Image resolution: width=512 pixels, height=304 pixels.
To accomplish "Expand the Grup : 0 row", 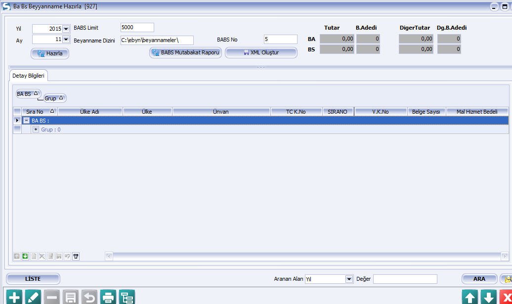I will pos(36,130).
